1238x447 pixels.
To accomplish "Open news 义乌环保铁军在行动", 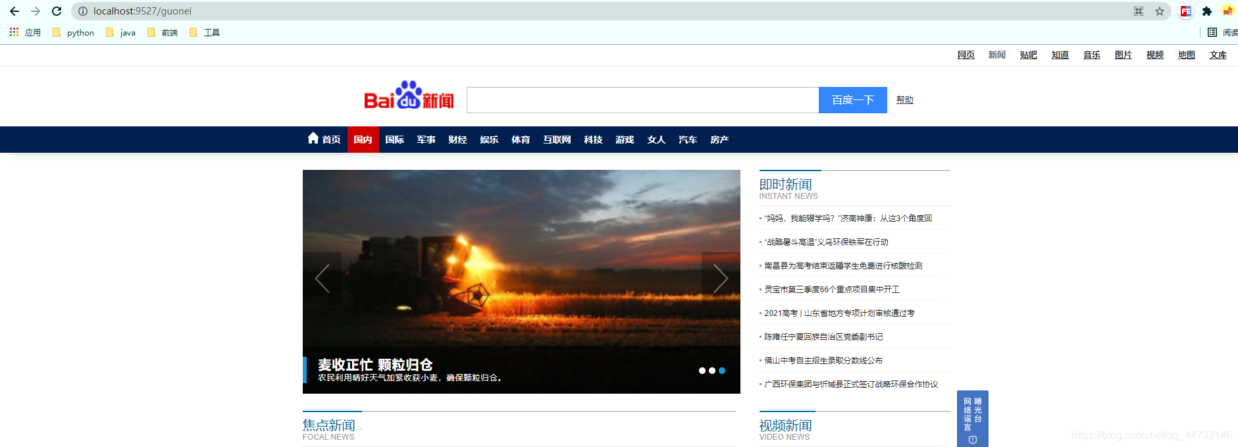I will 826,242.
